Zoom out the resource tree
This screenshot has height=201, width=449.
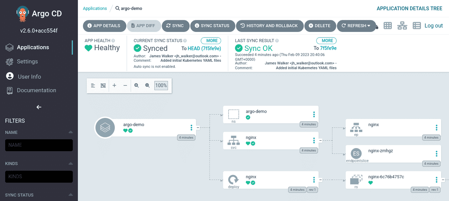[147, 85]
